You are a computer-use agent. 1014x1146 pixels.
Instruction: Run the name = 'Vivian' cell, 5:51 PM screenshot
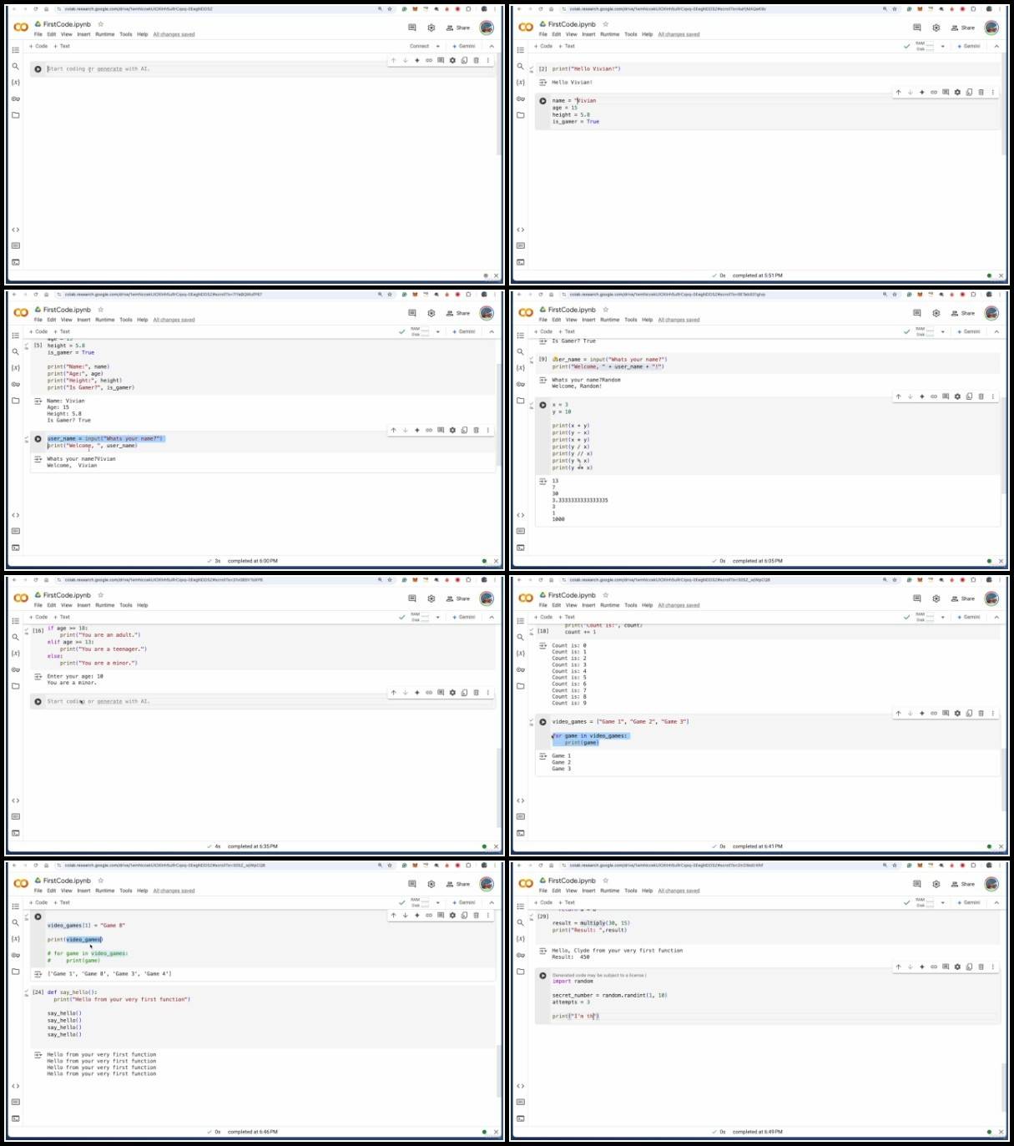coord(542,101)
